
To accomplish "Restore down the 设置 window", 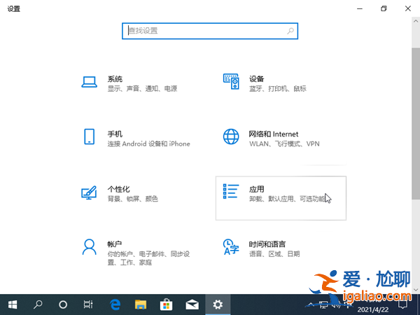I will coord(384,8).
